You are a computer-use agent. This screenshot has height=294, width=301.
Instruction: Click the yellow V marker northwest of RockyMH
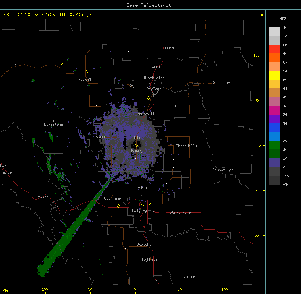click(61, 64)
